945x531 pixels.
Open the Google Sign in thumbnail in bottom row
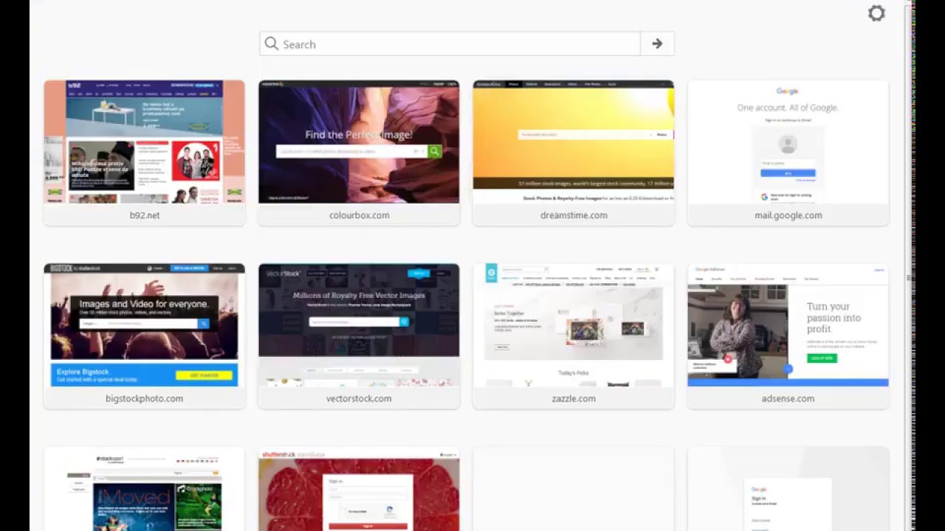(788, 489)
